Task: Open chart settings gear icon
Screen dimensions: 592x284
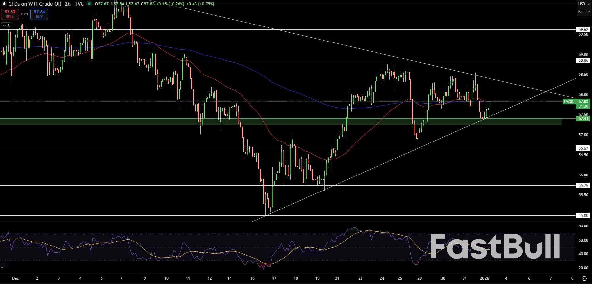Action: [584, 279]
